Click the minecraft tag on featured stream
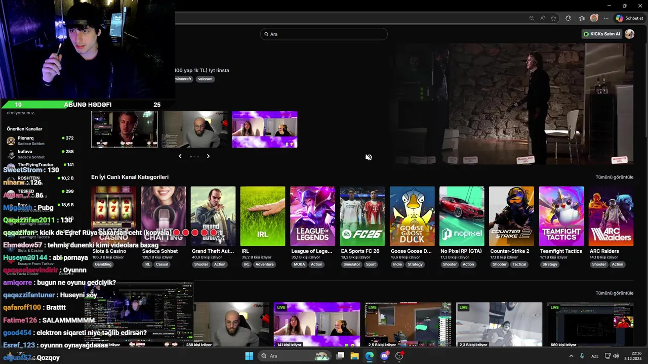 [183, 79]
